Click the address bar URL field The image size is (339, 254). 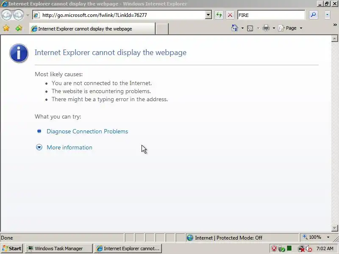(122, 15)
